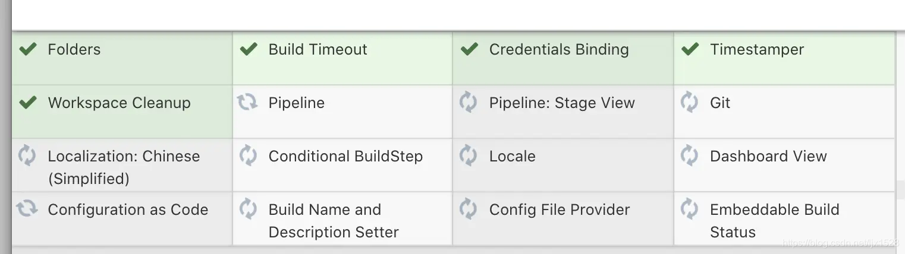The height and width of the screenshot is (254, 905).
Task: Click the spinning sync icon beside Pipeline
Action: click(x=247, y=103)
